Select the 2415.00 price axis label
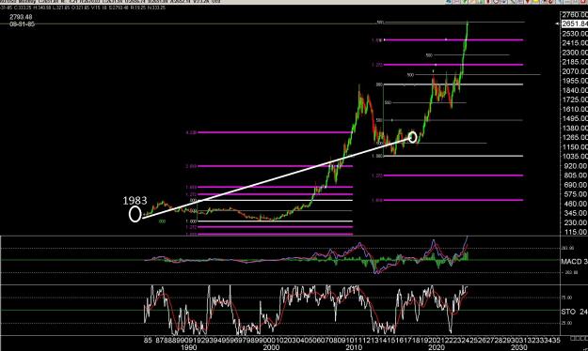 point(575,43)
